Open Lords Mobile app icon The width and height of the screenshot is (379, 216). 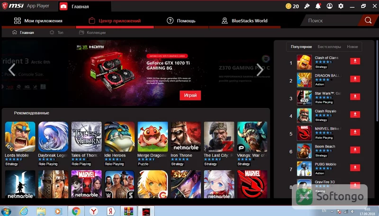point(20,136)
